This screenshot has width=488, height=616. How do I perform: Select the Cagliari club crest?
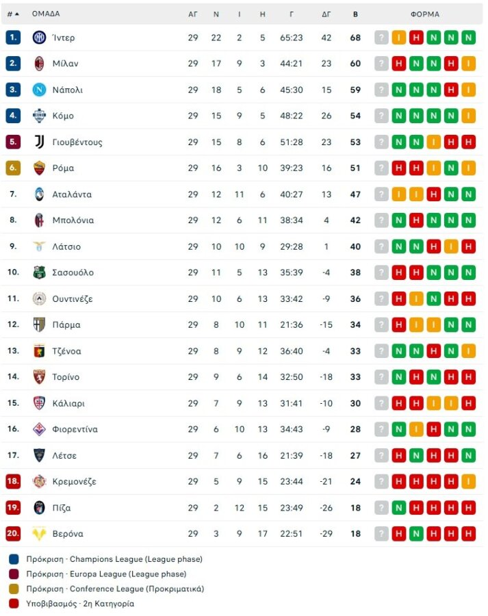[38, 403]
